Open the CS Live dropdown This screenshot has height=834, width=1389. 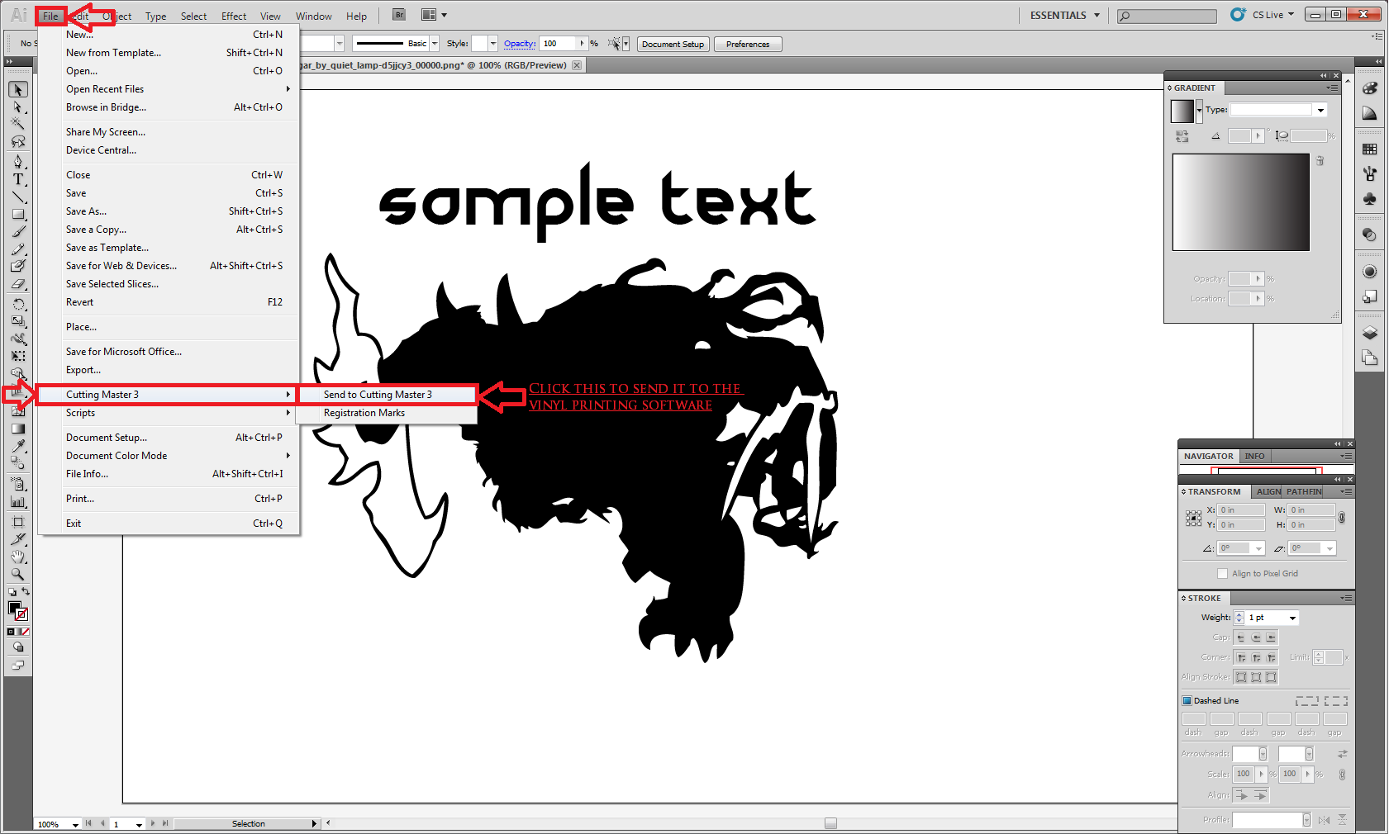[x=1272, y=15]
